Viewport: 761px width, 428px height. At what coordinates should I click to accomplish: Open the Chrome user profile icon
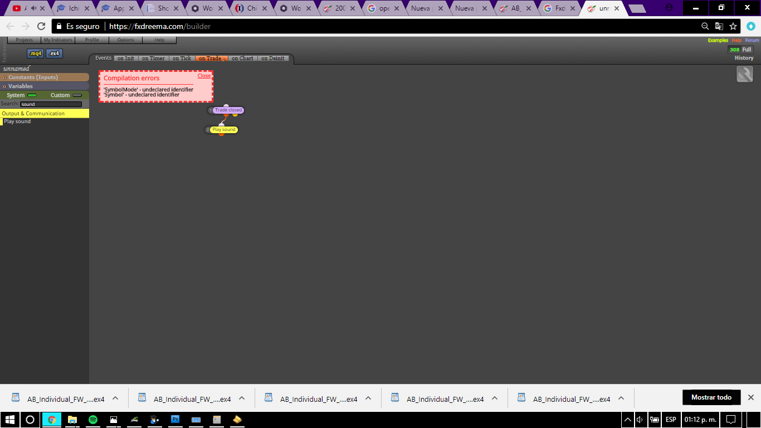point(669,8)
